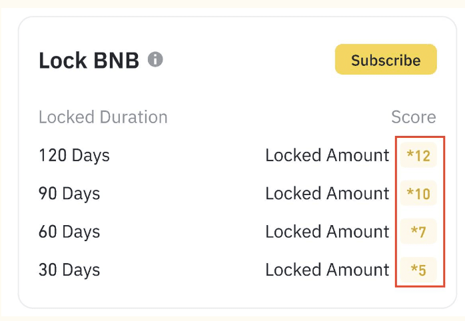Select the 120 Days duration row

tap(74, 156)
